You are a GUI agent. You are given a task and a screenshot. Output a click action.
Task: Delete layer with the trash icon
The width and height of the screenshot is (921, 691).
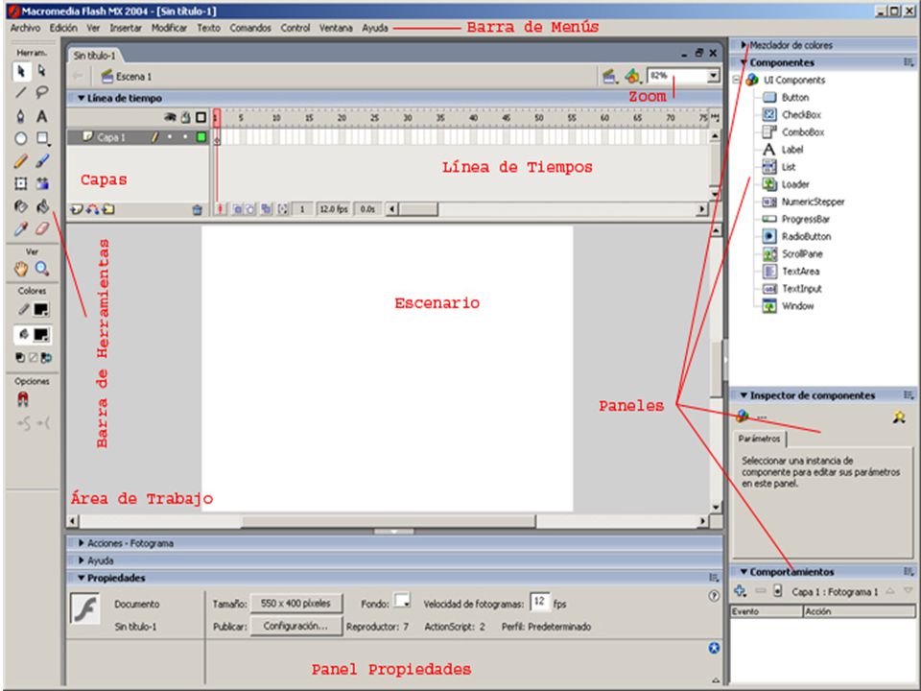click(198, 209)
